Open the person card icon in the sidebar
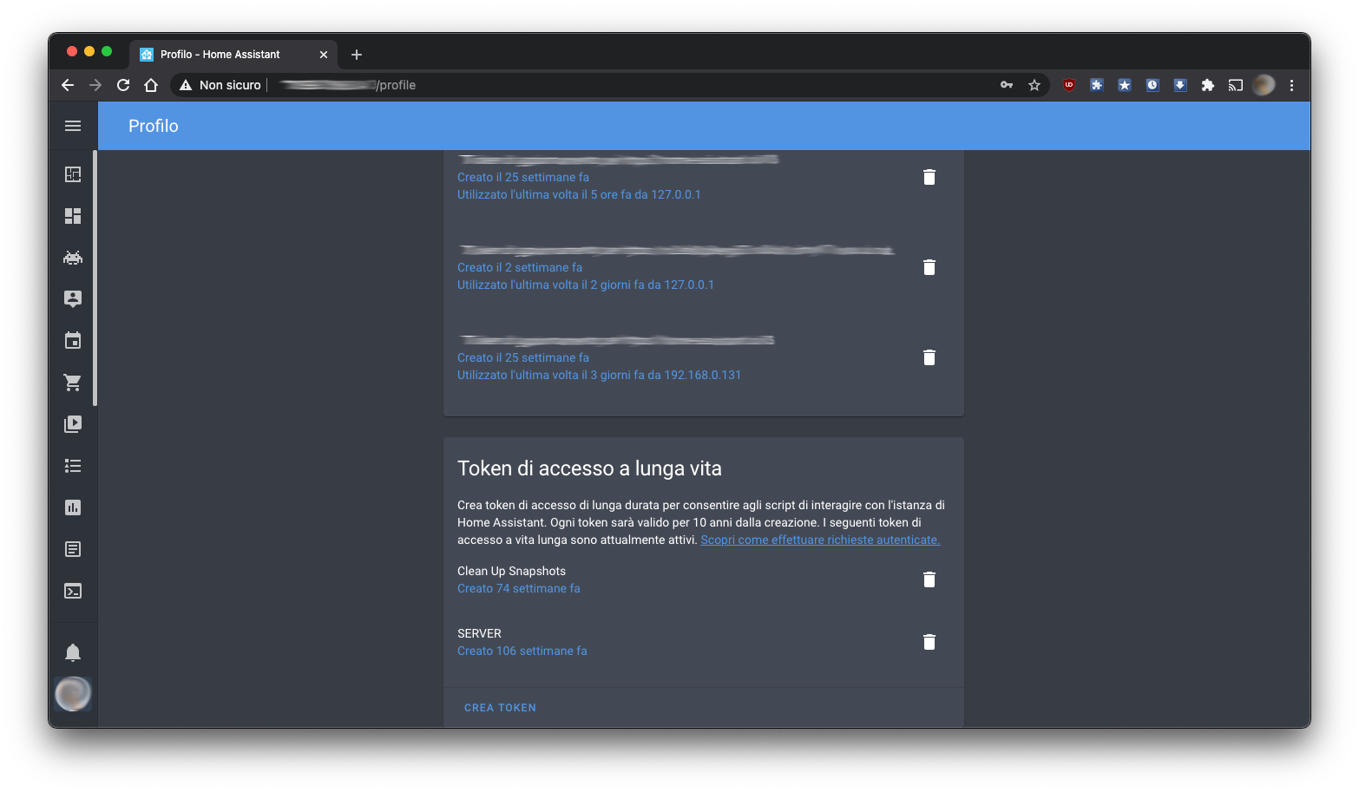Image resolution: width=1359 pixels, height=792 pixels. pos(73,299)
